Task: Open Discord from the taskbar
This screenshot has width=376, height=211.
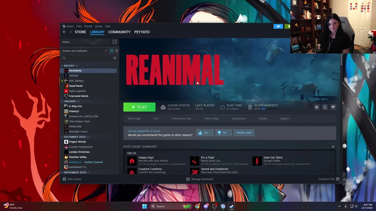Action: point(206,206)
